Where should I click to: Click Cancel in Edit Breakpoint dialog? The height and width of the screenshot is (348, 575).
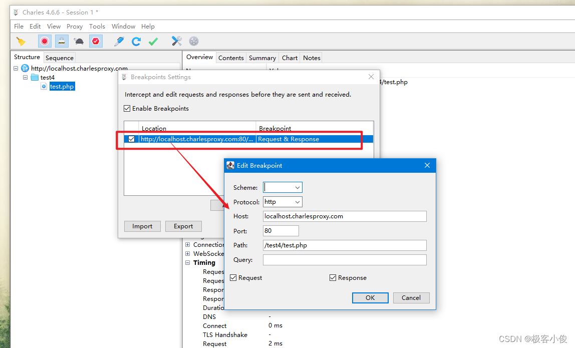pos(411,298)
